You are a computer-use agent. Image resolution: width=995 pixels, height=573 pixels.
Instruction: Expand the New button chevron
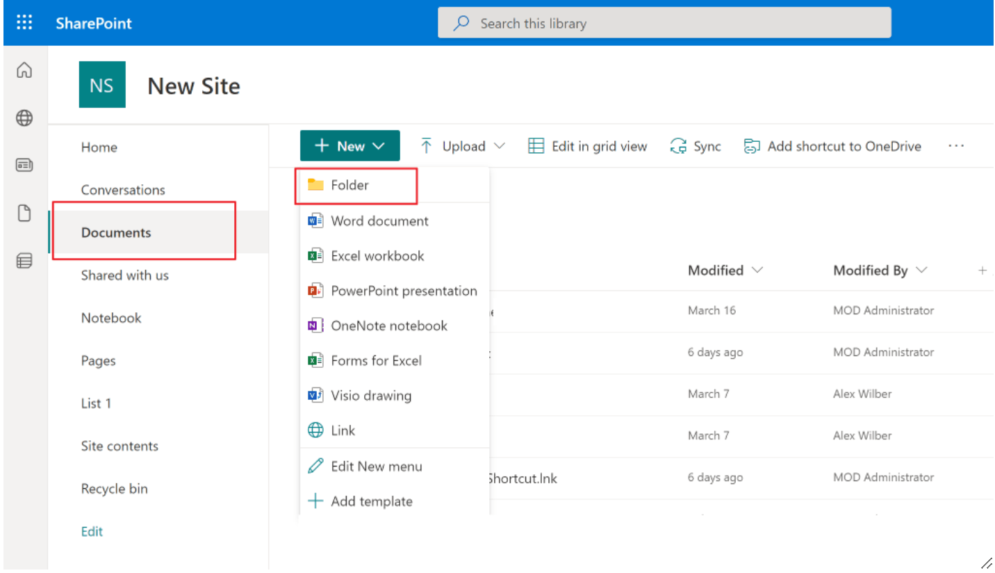tap(379, 145)
